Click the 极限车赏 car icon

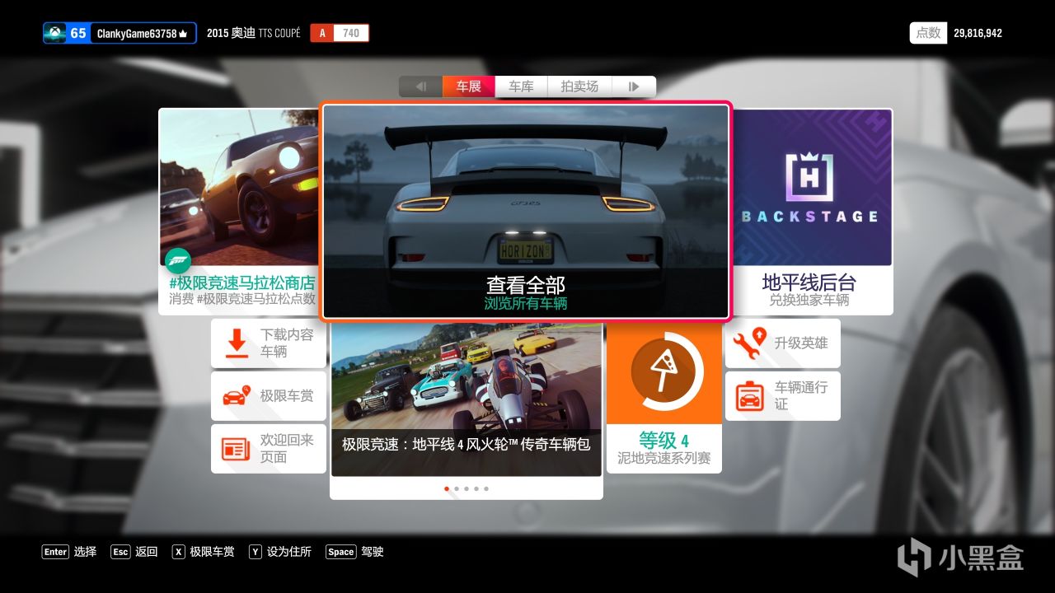coord(237,396)
